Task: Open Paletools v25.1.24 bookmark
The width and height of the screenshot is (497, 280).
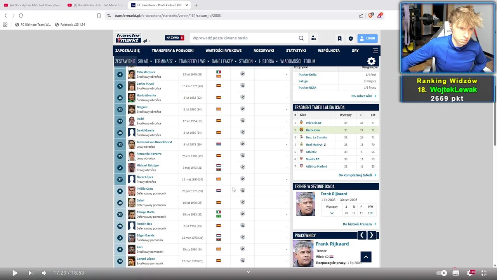Action: click(70, 24)
